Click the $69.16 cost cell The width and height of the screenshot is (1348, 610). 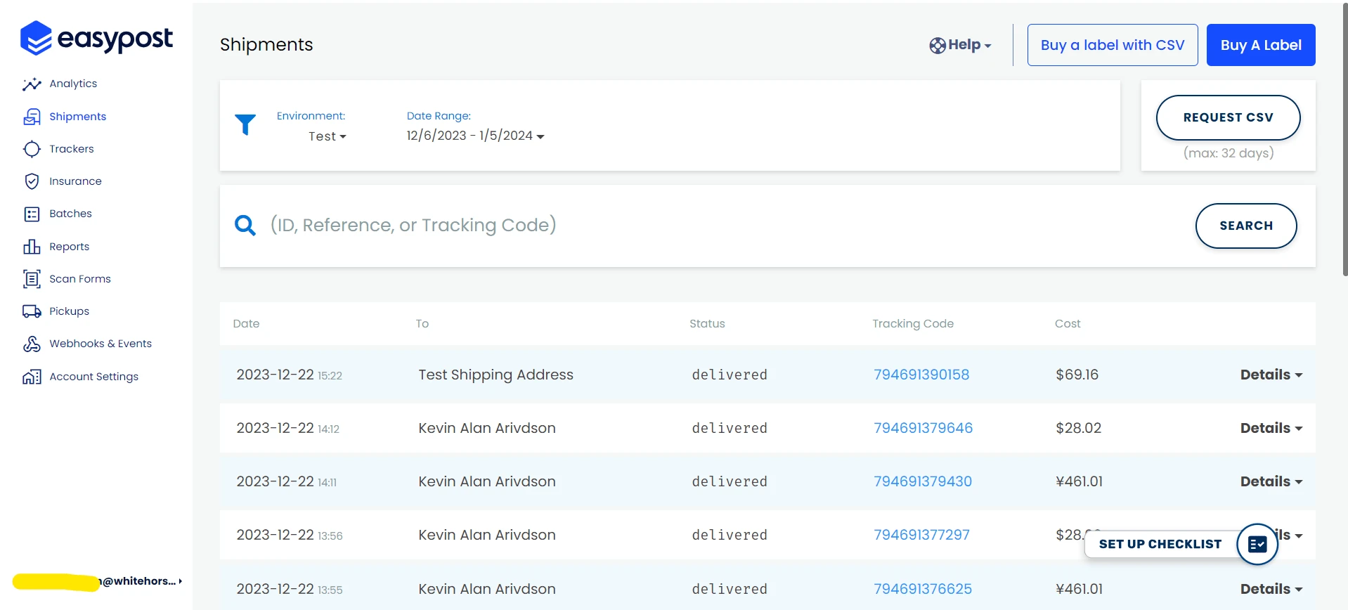coord(1077,375)
